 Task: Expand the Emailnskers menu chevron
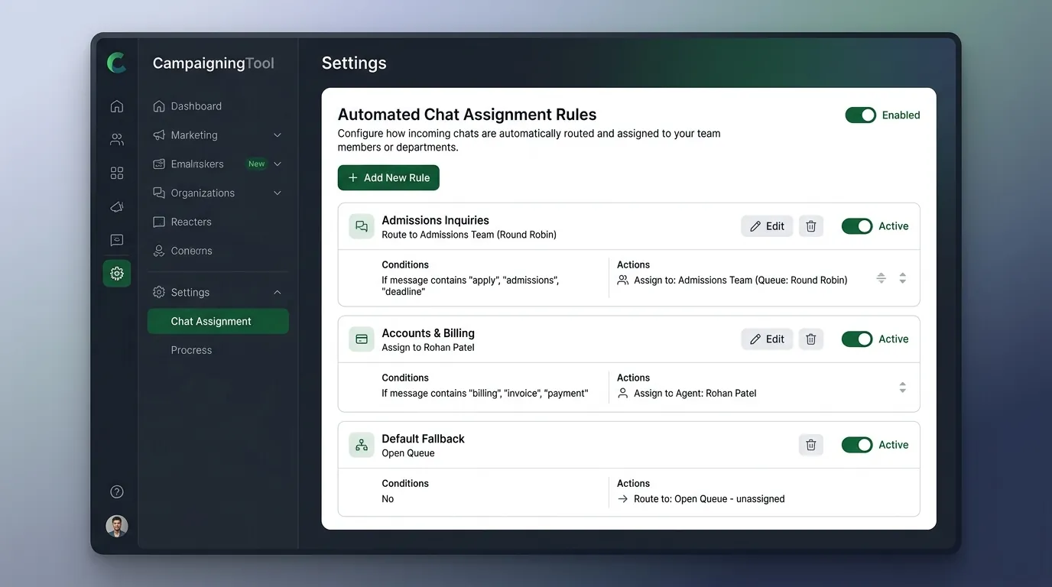[278, 164]
